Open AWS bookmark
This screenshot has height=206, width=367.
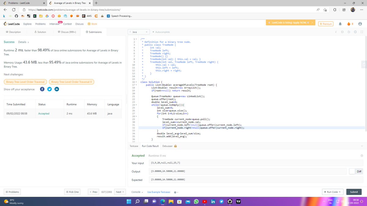point(87,16)
